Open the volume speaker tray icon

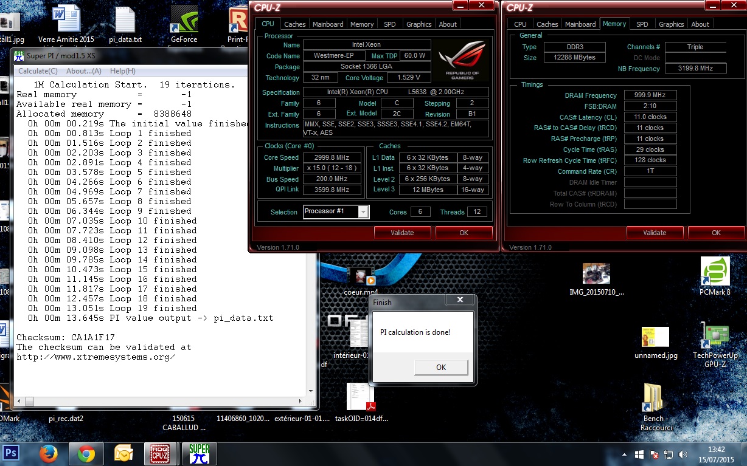pyautogui.click(x=684, y=454)
